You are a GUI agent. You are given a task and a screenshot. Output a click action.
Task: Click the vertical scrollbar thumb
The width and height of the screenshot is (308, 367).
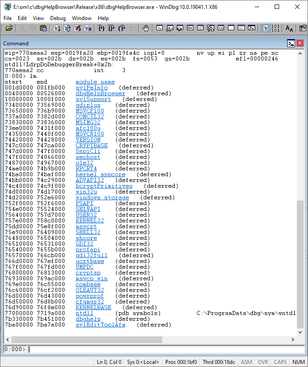click(x=300, y=265)
